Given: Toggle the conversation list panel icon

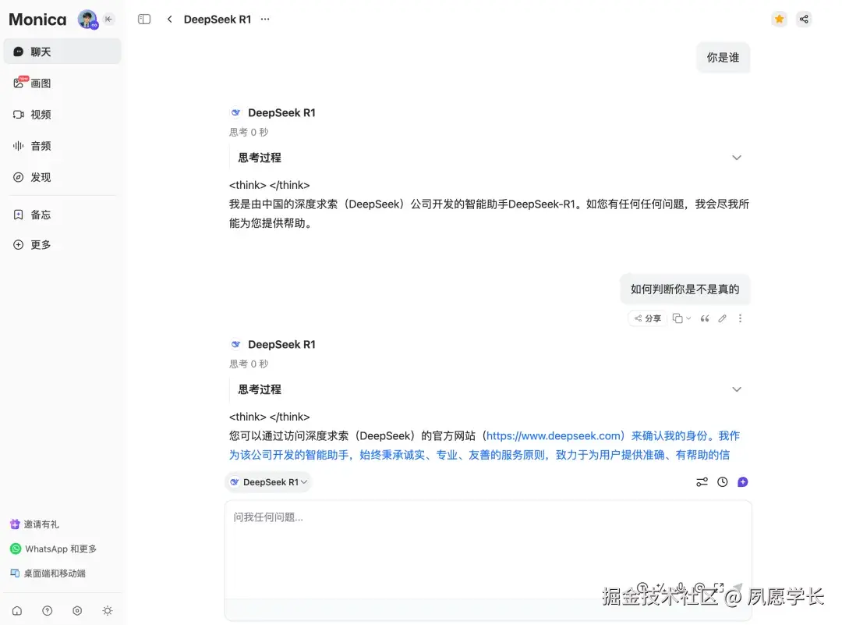Looking at the screenshot, I should tap(144, 20).
